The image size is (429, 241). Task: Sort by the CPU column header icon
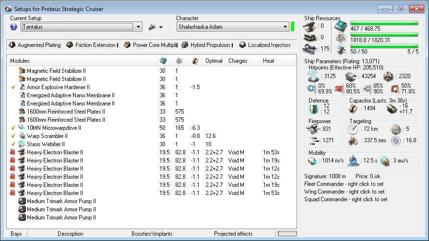click(163, 61)
